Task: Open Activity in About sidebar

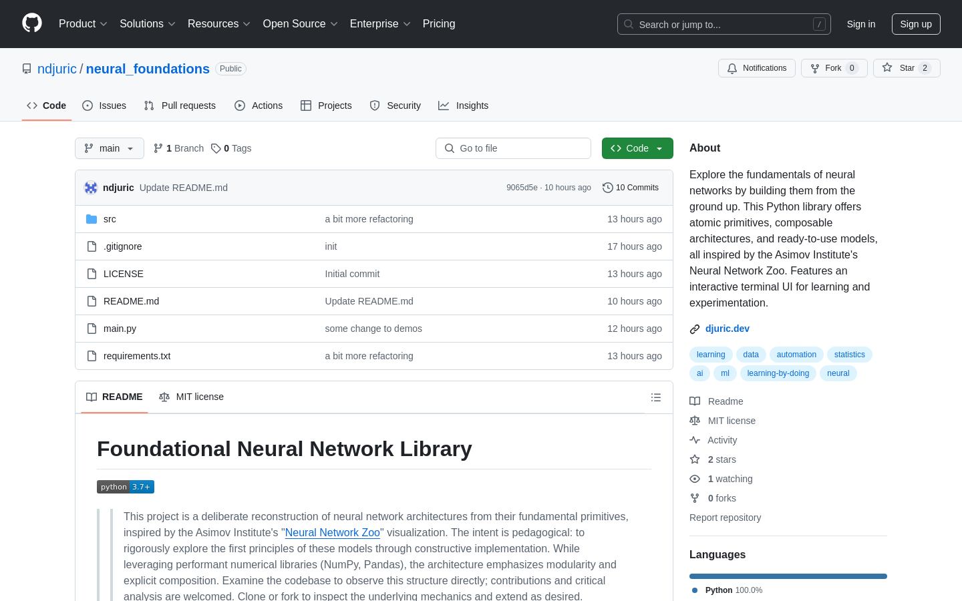Action: (713, 440)
